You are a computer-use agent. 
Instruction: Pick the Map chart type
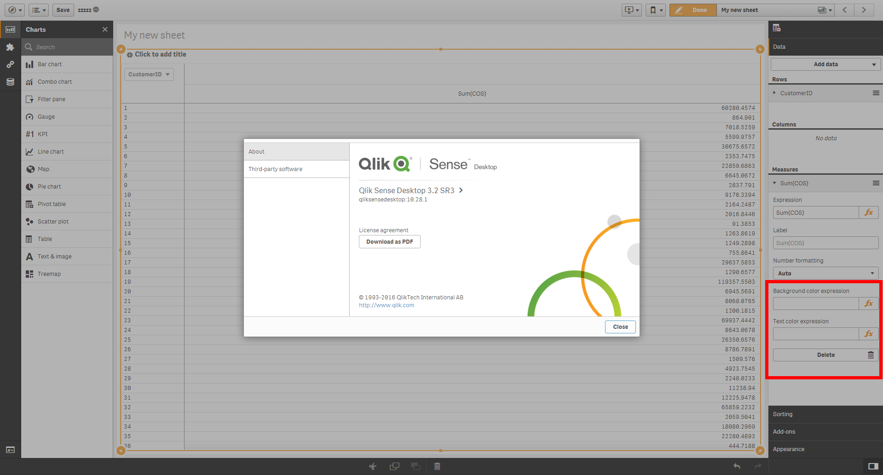click(x=67, y=169)
